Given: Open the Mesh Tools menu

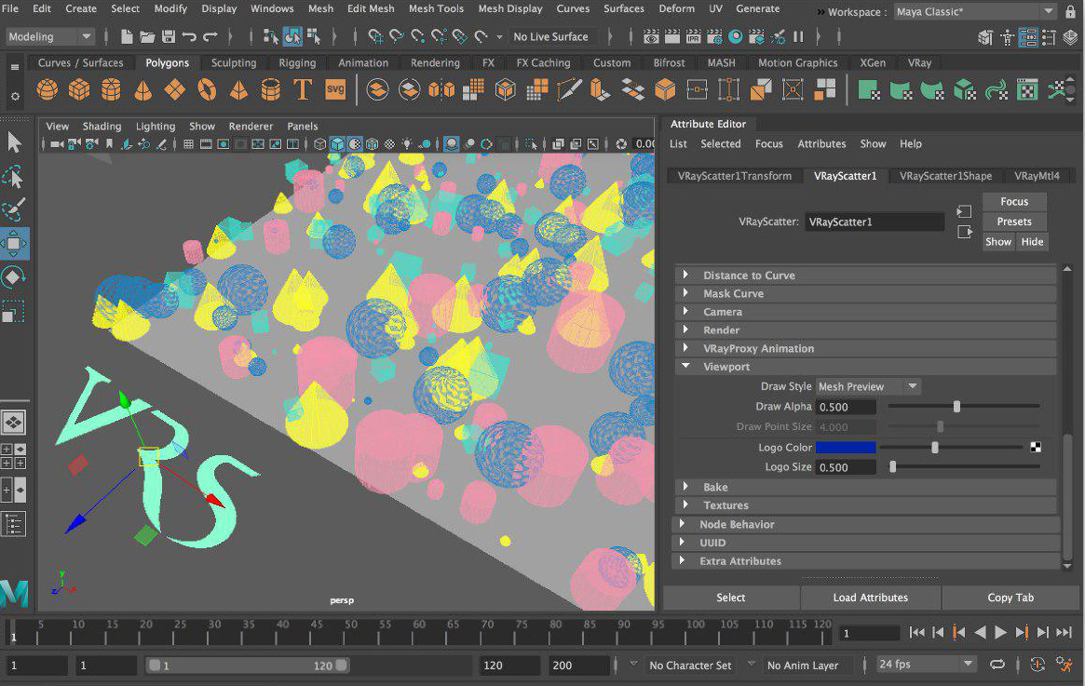Looking at the screenshot, I should pos(436,8).
